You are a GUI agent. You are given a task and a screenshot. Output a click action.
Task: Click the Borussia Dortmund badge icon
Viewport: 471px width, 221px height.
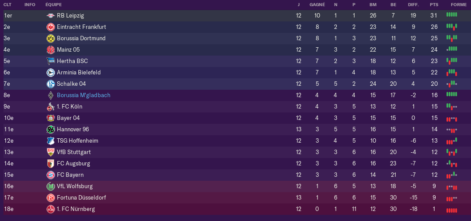(50, 39)
